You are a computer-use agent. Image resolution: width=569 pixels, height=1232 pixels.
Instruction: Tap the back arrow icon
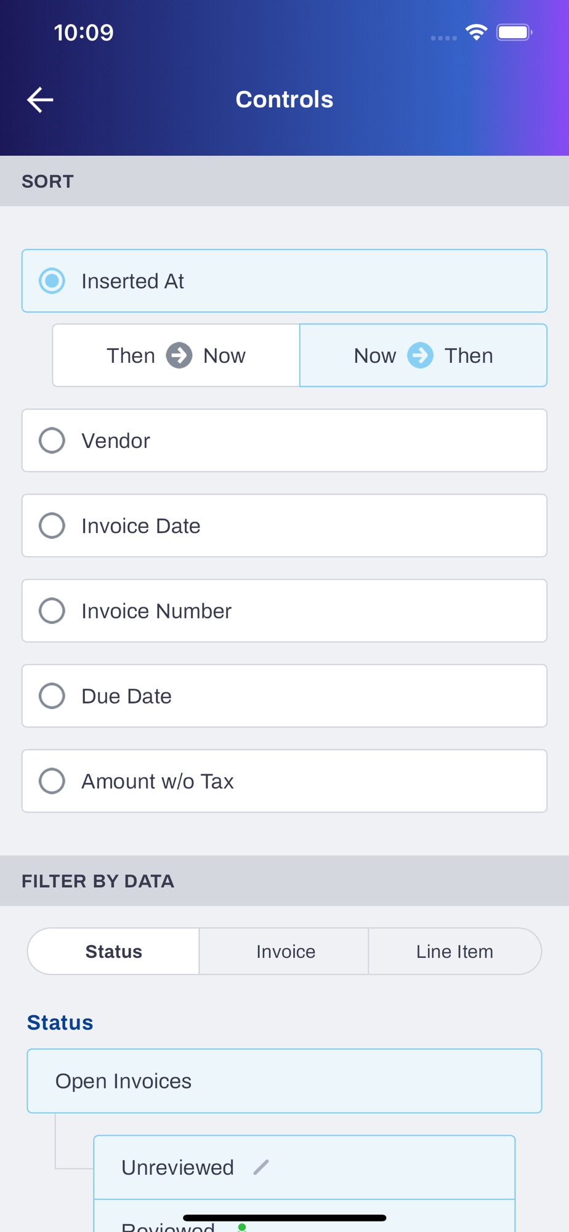41,100
